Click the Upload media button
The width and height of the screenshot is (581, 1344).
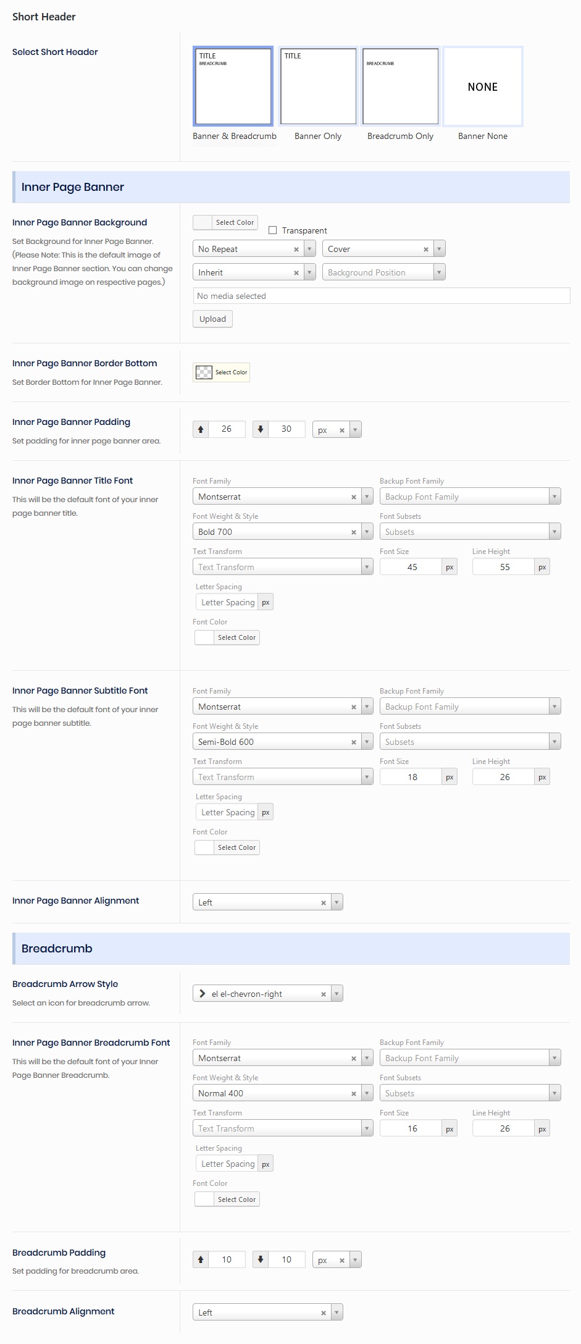click(212, 319)
